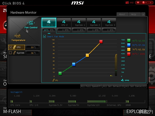Toggle the CPU temperature checkbox
The height and width of the screenshot is (116, 155).
coord(10,47)
